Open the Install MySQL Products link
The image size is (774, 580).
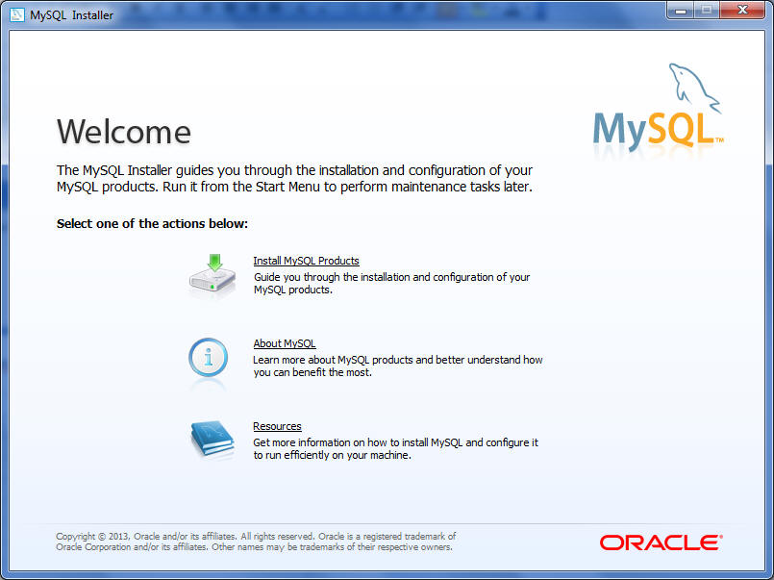[306, 261]
